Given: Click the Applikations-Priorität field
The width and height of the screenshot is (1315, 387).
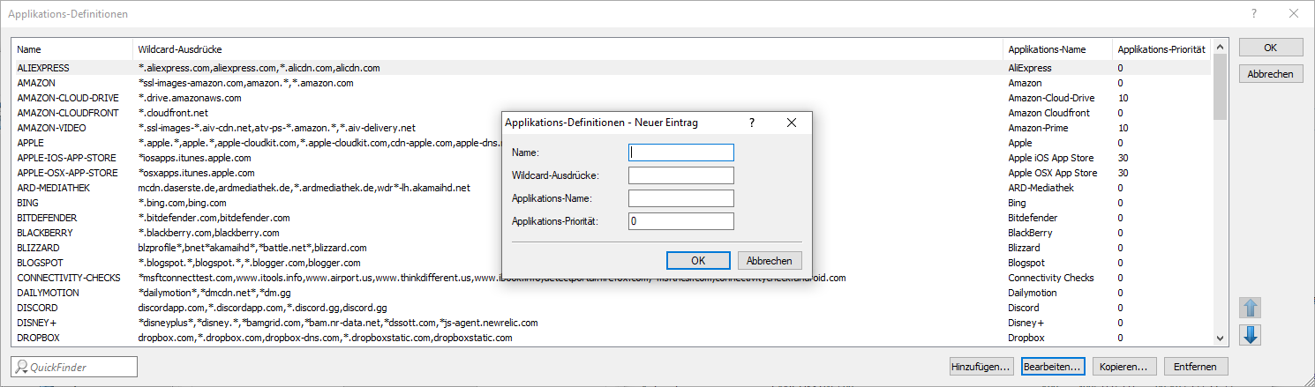Looking at the screenshot, I should (x=680, y=221).
